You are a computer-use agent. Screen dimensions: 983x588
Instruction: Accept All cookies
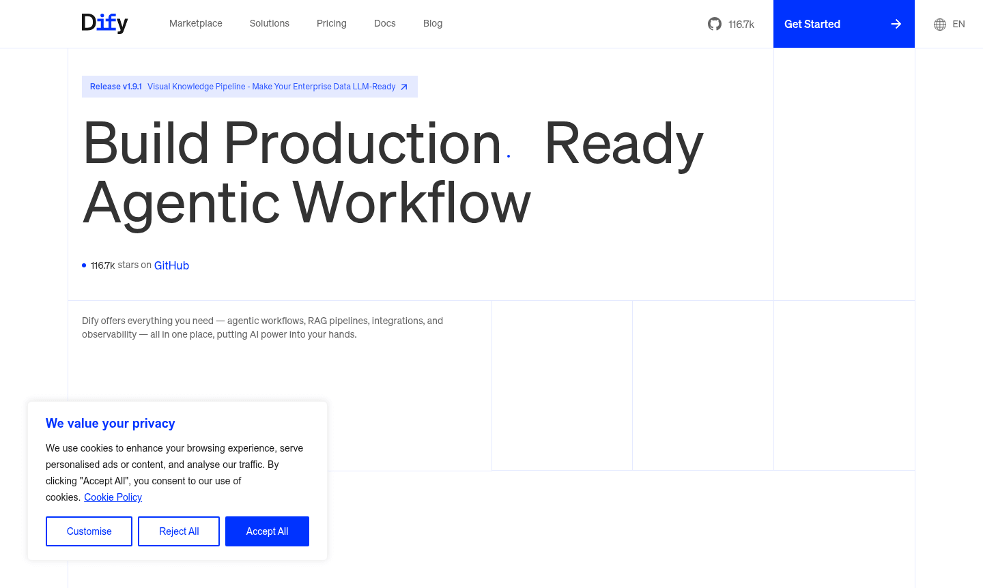click(x=267, y=531)
